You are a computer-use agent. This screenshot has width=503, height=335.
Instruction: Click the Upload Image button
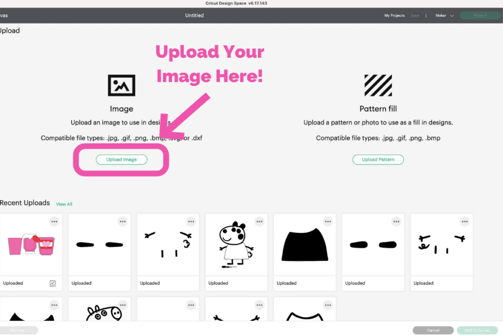[x=122, y=159]
